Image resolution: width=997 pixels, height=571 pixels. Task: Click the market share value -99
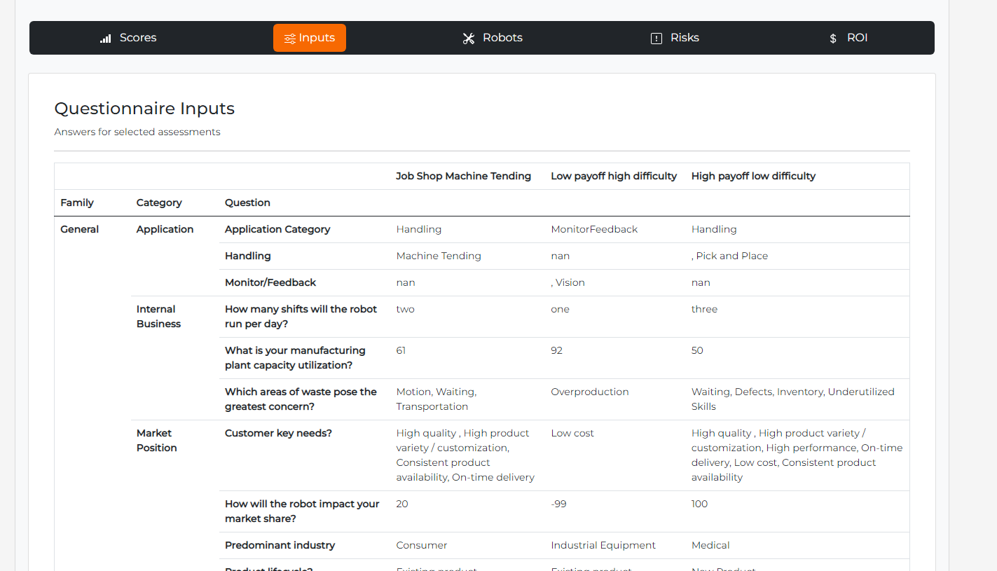coord(560,504)
